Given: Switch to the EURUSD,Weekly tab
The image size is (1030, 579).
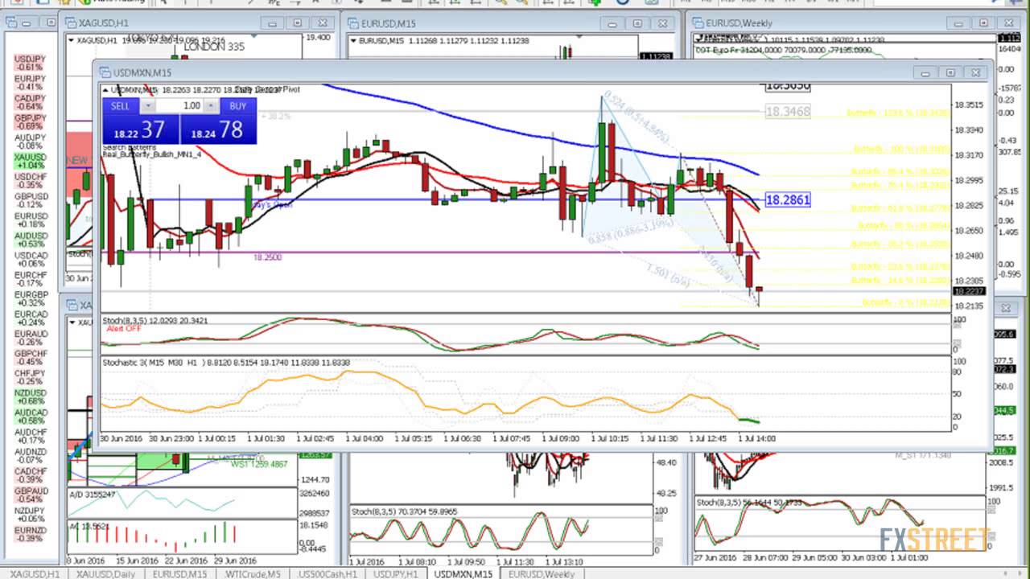Looking at the screenshot, I should 542,574.
